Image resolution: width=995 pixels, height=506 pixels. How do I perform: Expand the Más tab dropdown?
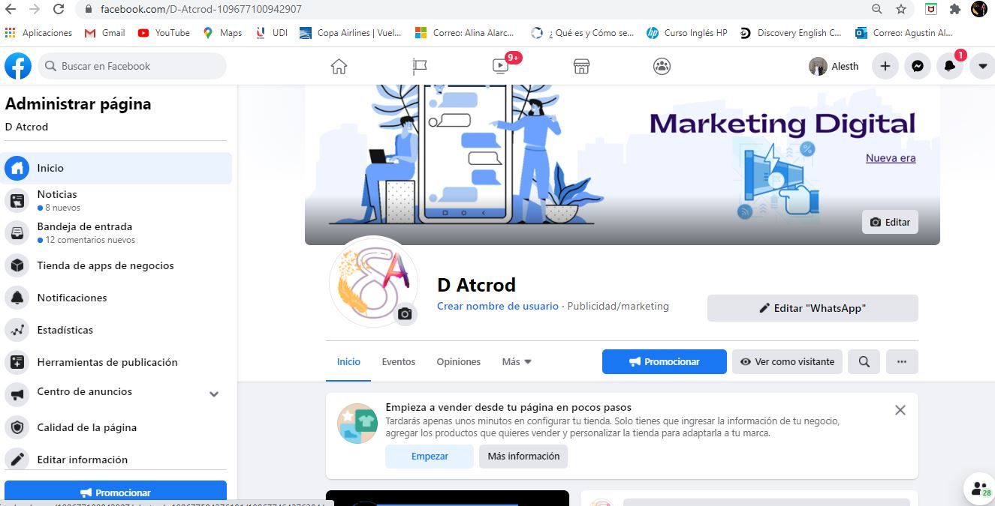click(x=517, y=361)
